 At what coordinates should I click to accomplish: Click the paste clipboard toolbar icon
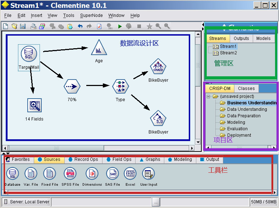(70, 26)
